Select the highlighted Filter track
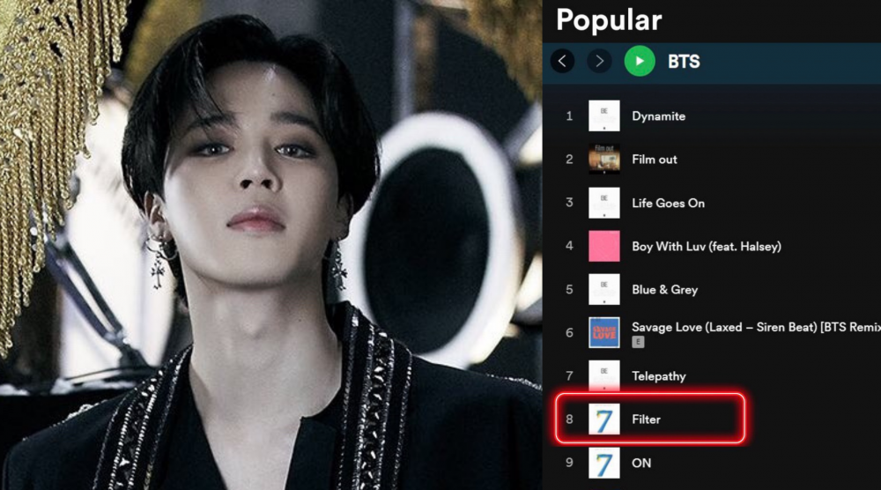This screenshot has height=490, width=881. tap(650, 419)
